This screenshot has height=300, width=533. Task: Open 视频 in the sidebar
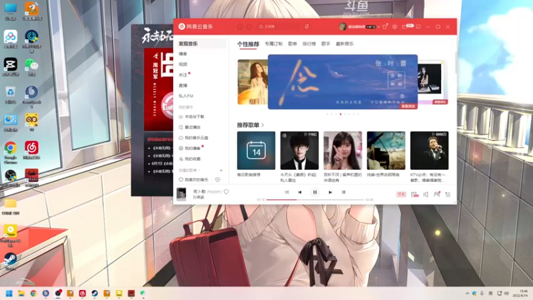[183, 64]
